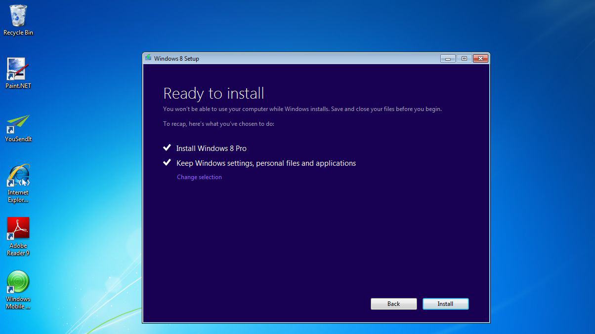Select the Internet Explorer desktop shortcut
Image resolution: width=595 pixels, height=334 pixels.
[18, 183]
